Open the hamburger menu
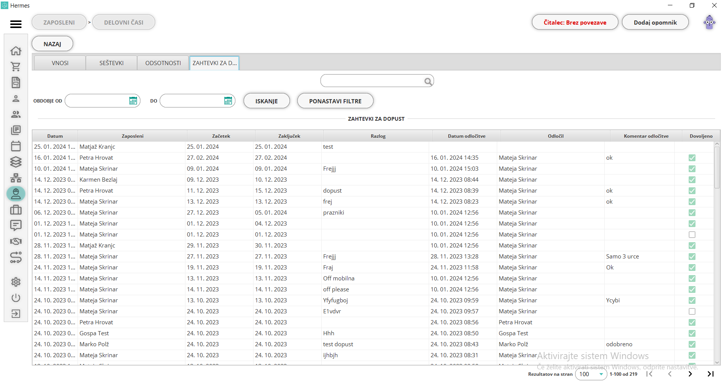Screen dimensions: 725x389 pos(16,24)
